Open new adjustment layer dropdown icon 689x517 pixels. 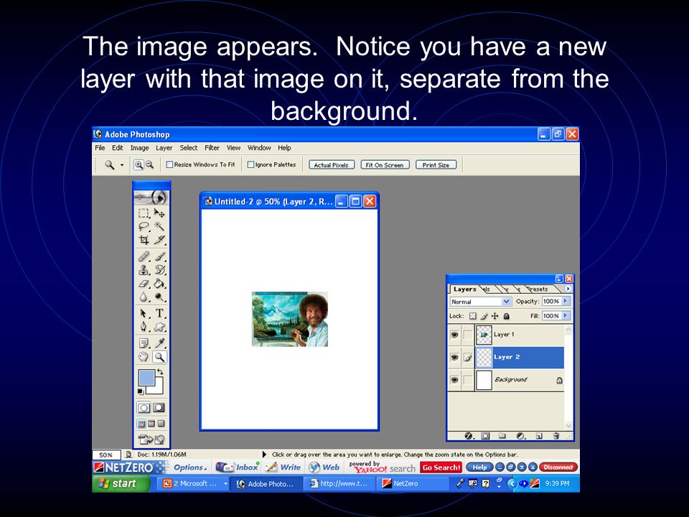[521, 436]
